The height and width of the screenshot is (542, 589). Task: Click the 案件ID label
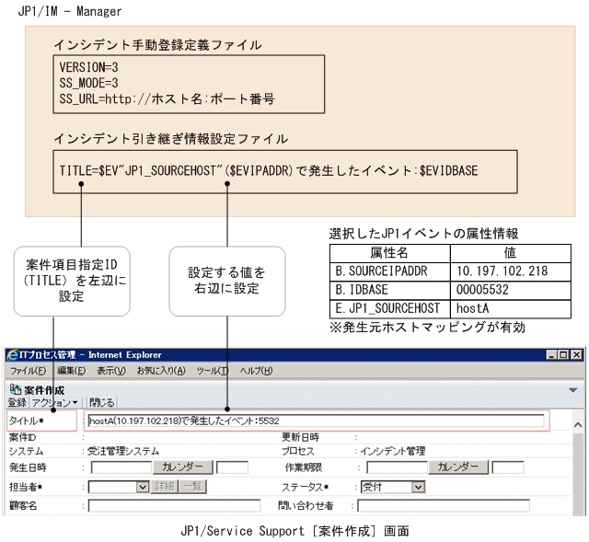[22, 438]
